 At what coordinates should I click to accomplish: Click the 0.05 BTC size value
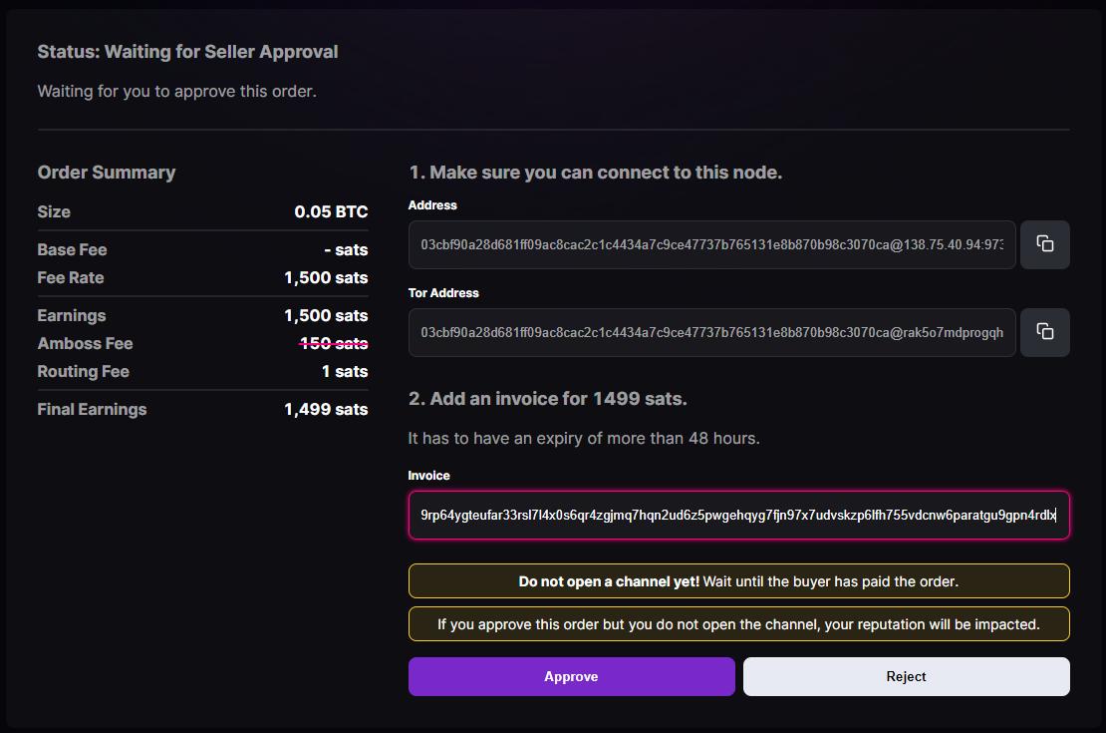331,211
